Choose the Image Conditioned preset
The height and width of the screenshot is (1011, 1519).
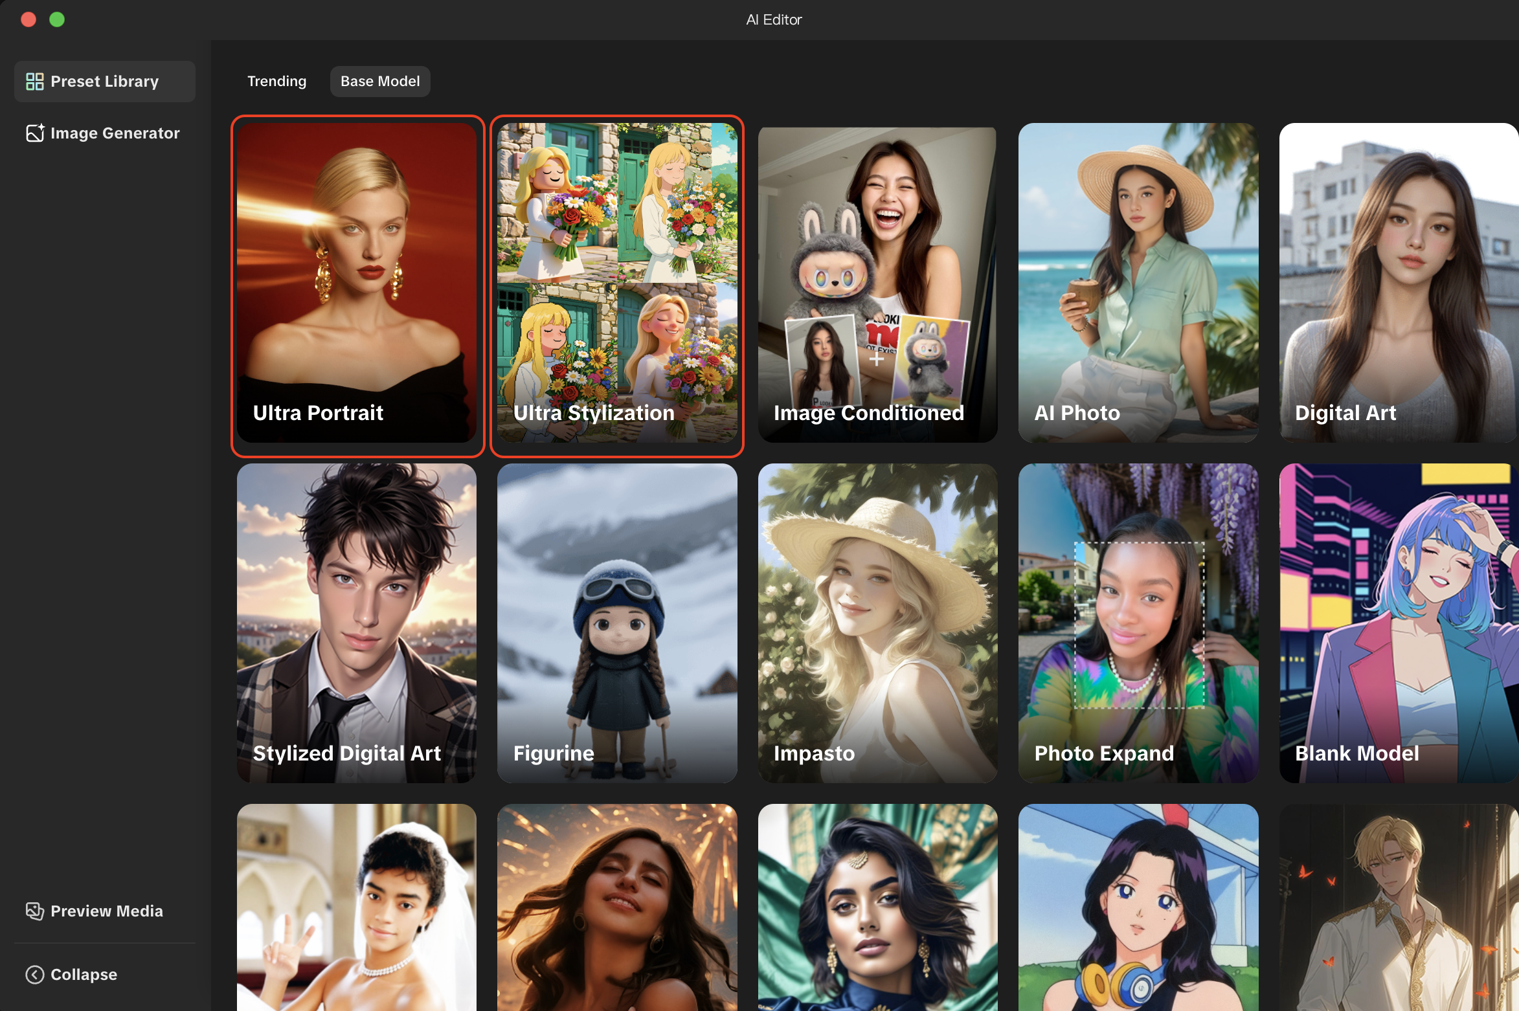pyautogui.click(x=878, y=283)
